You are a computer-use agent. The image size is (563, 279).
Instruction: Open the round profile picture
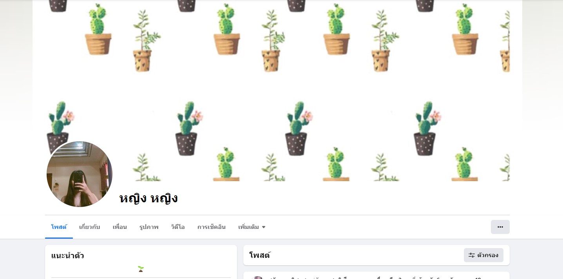80,174
